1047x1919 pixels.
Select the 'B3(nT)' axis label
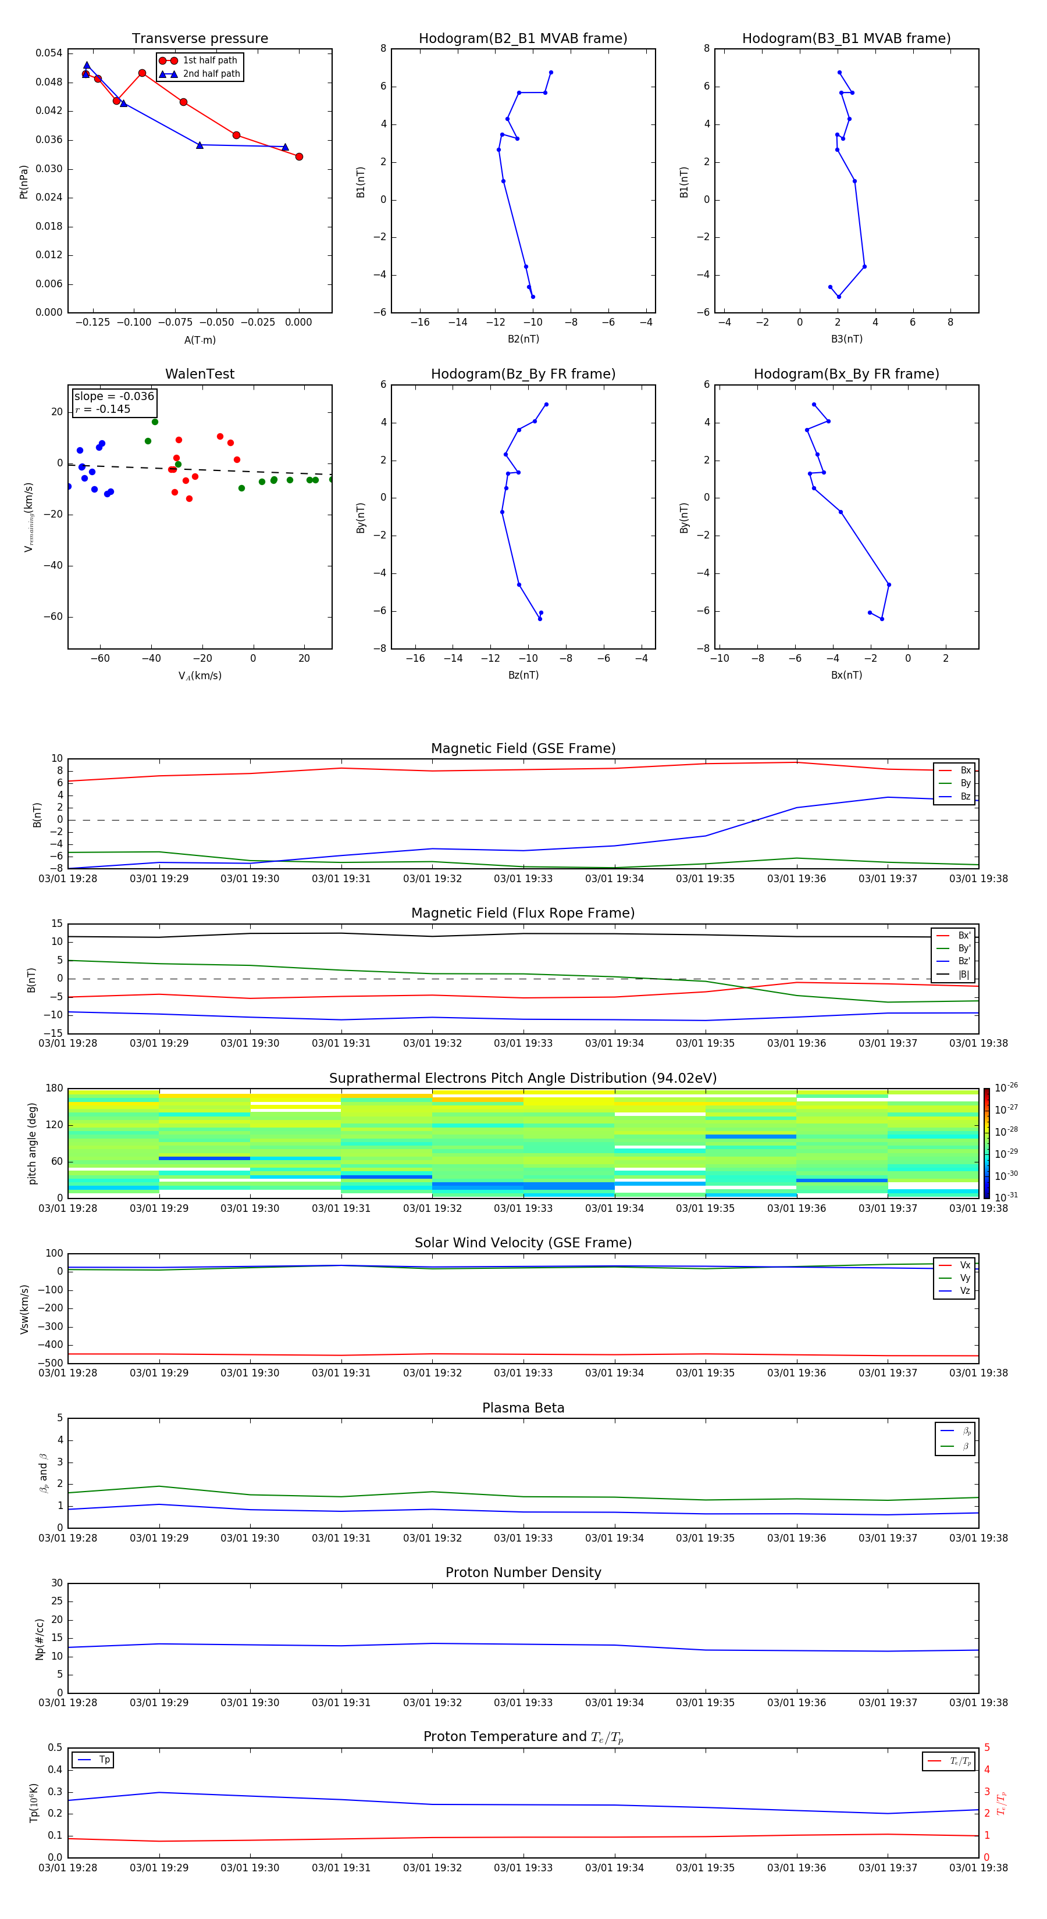(846, 339)
